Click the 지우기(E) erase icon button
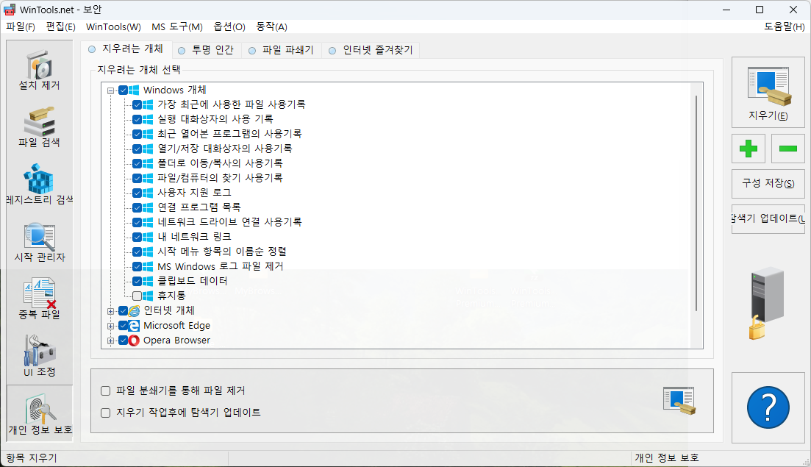 (x=768, y=92)
